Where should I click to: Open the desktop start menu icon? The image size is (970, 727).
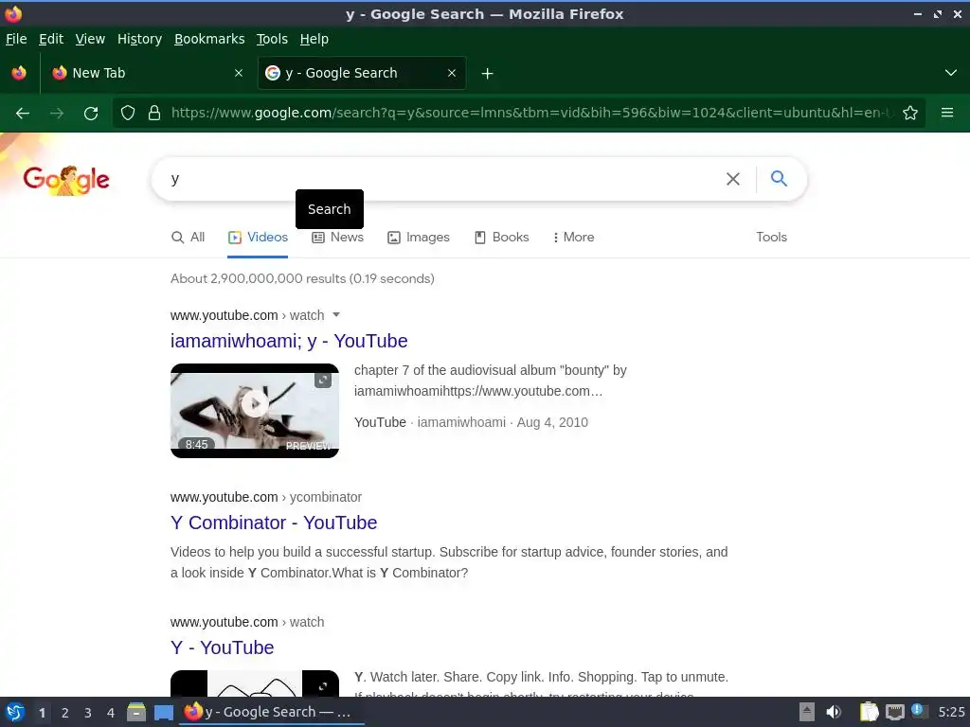[x=15, y=712]
